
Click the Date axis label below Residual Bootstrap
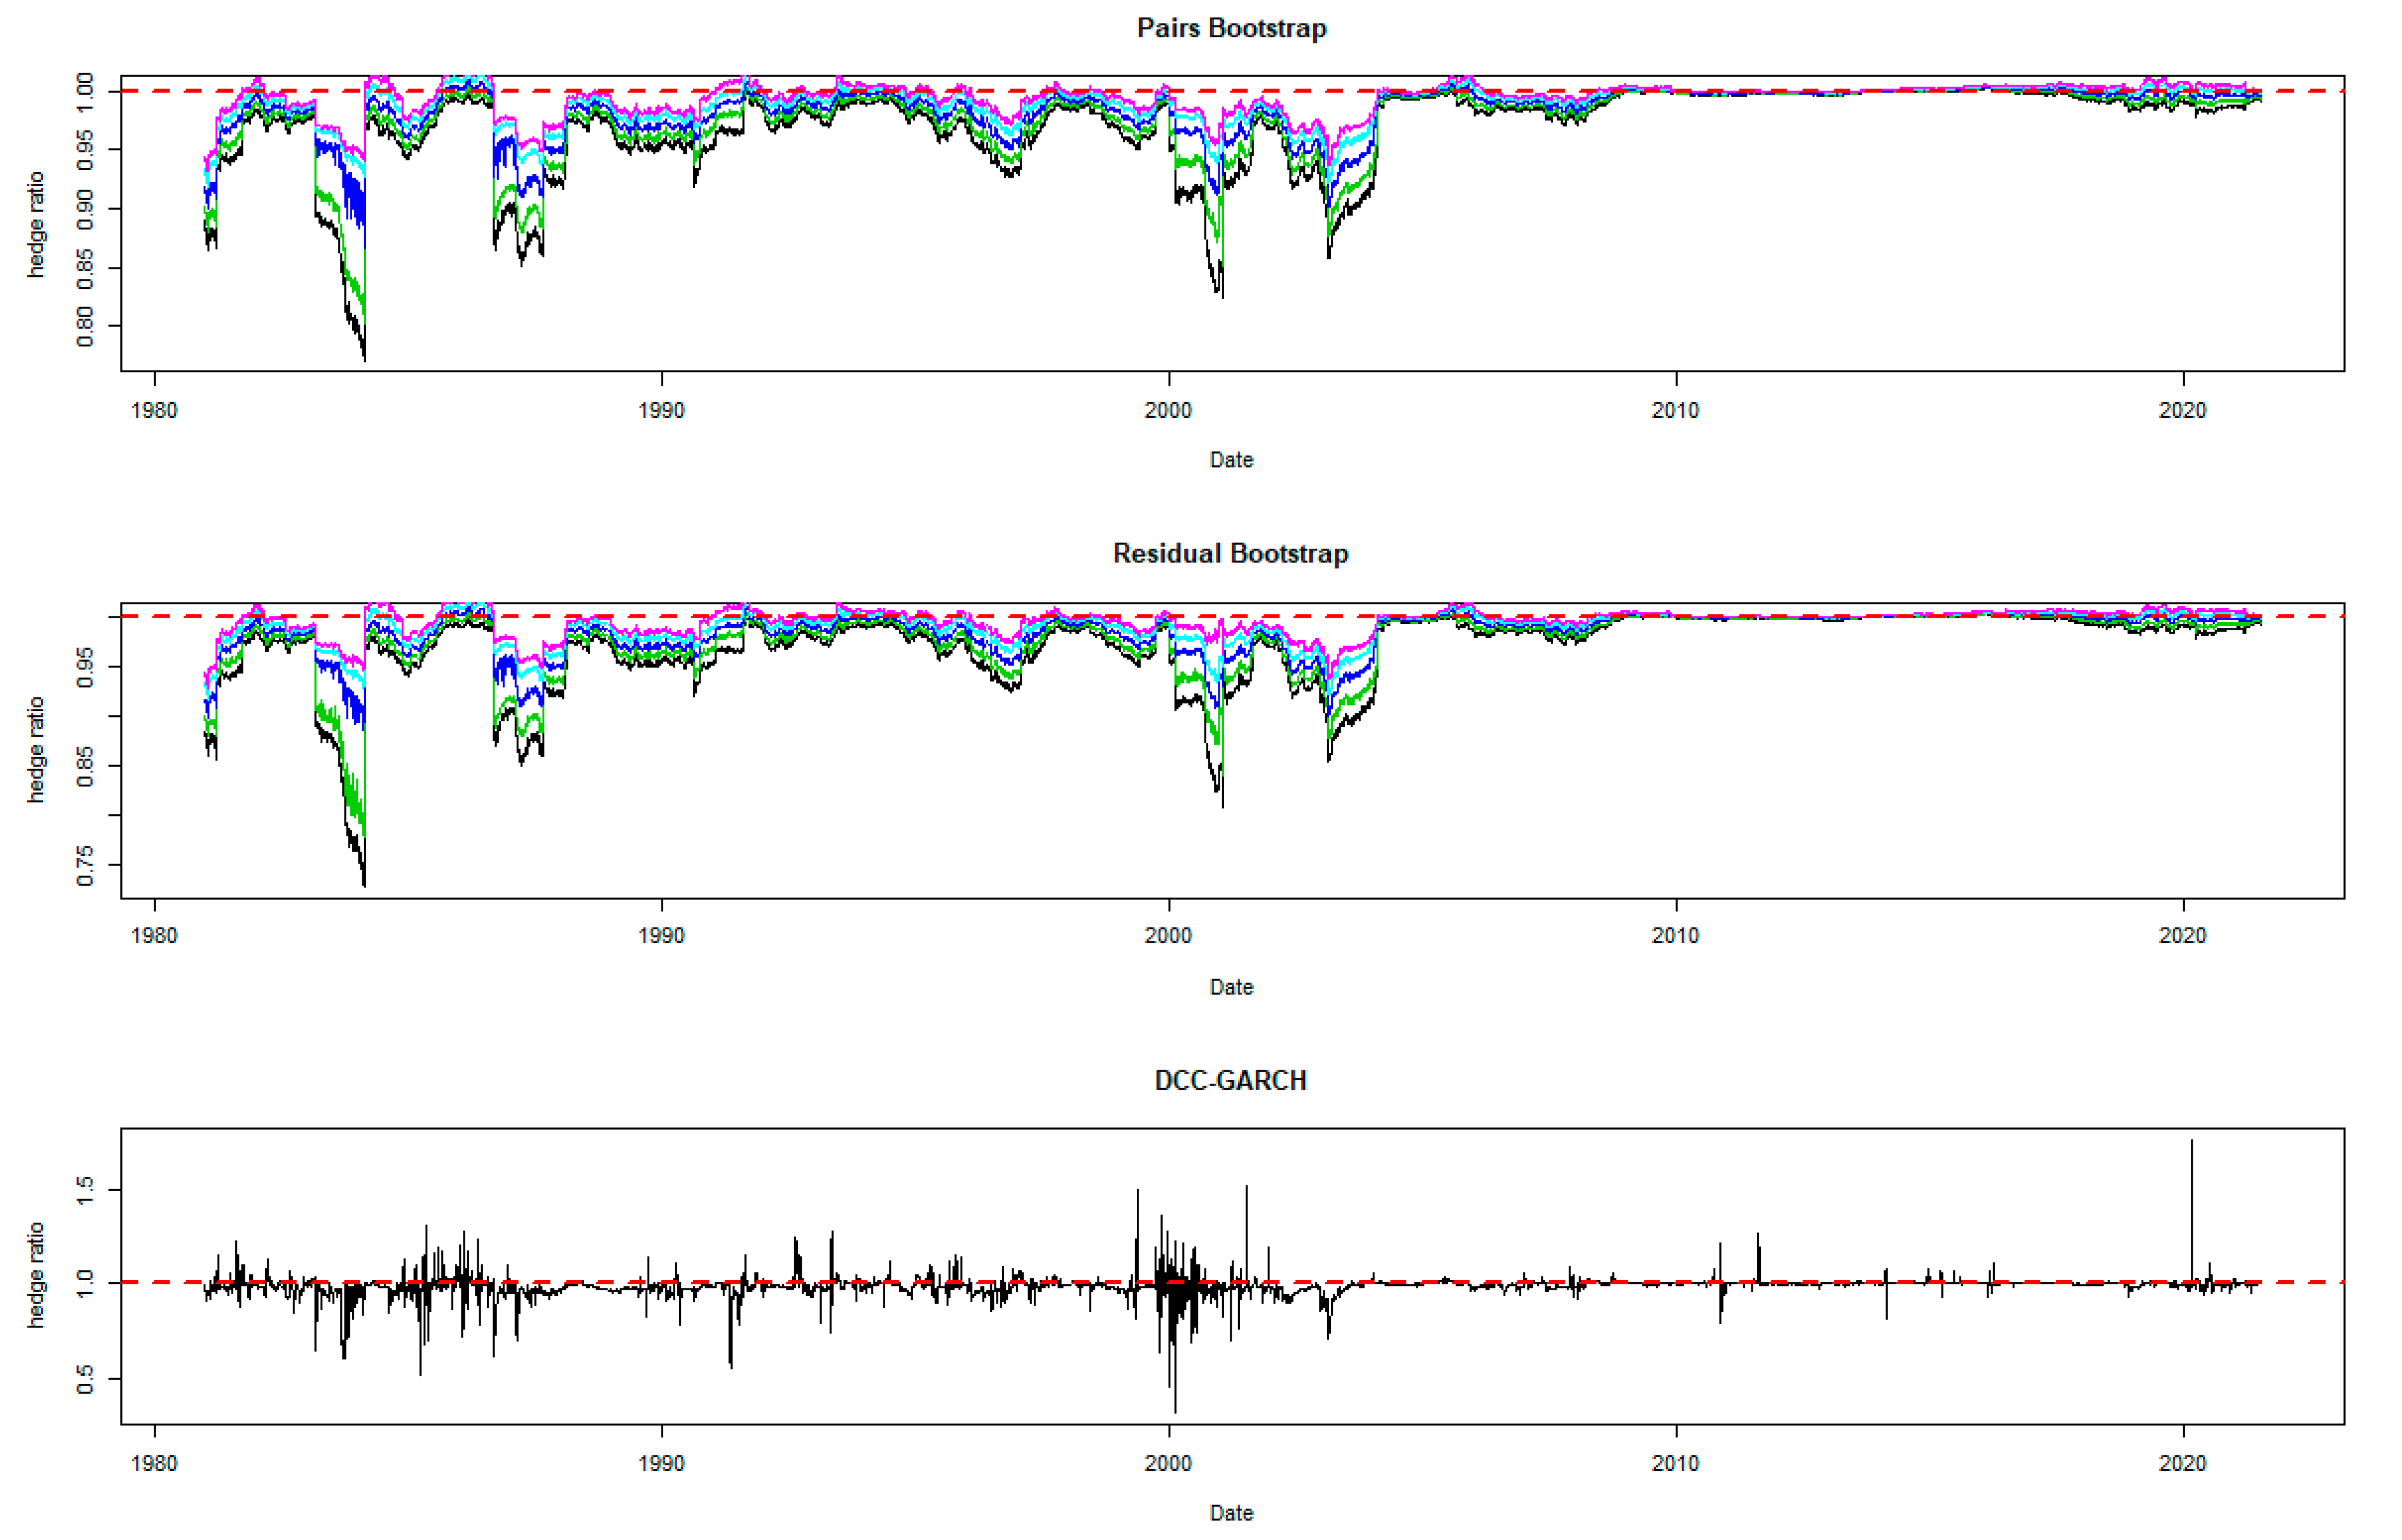pyautogui.click(x=1231, y=987)
